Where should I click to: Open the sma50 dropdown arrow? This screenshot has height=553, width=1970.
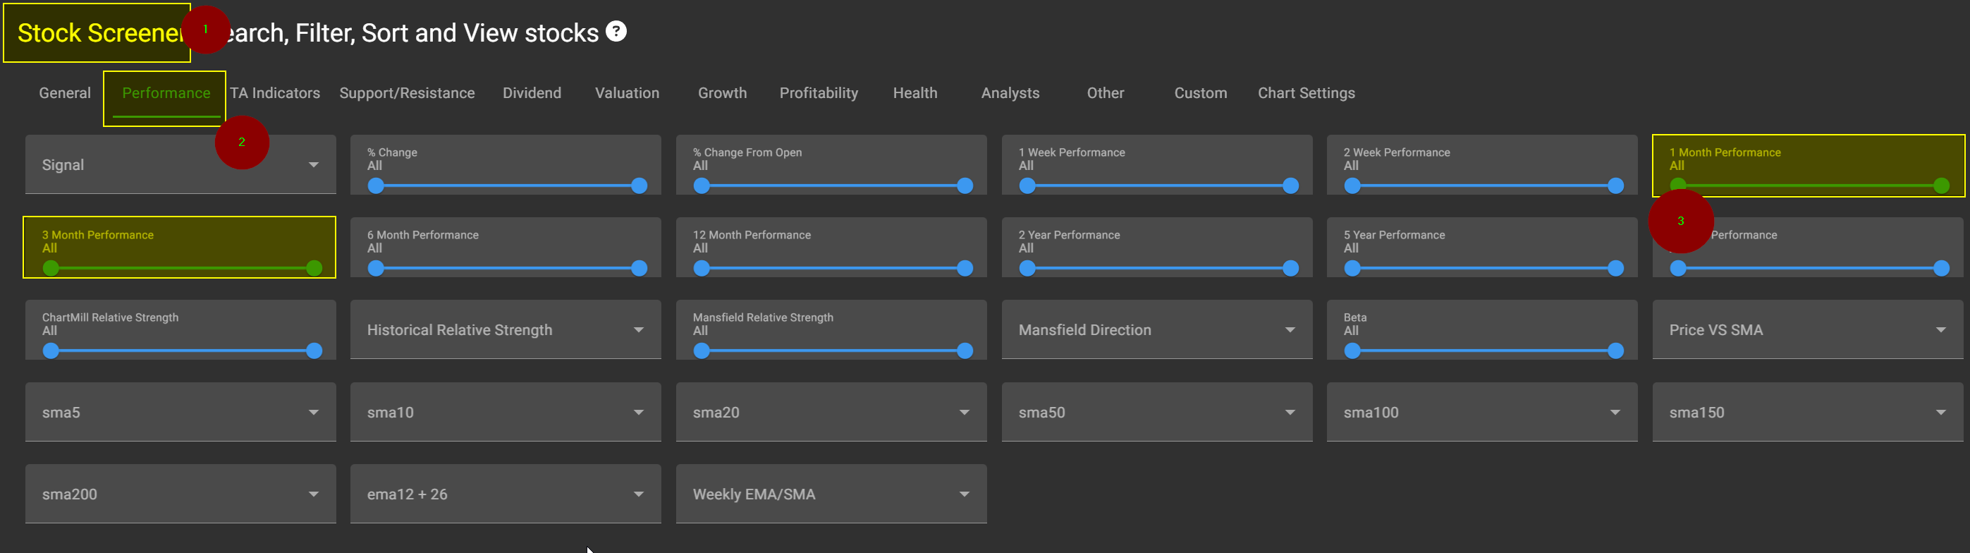pyautogui.click(x=1290, y=412)
